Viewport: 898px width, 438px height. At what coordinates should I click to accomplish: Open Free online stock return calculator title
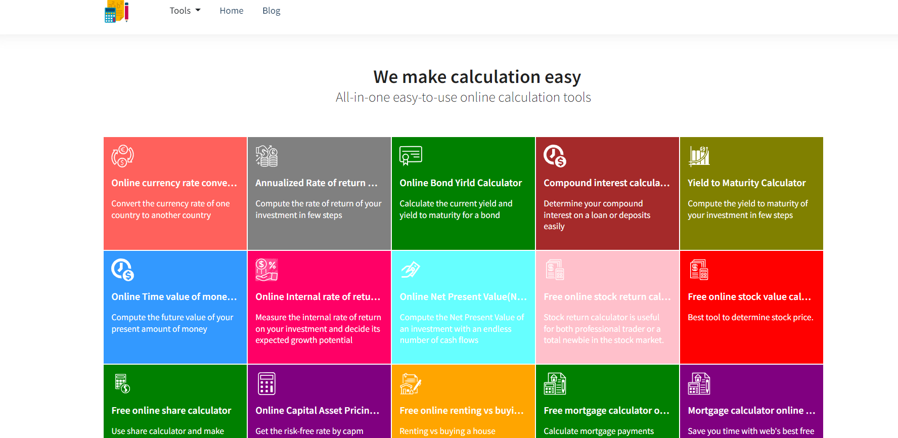pos(607,297)
